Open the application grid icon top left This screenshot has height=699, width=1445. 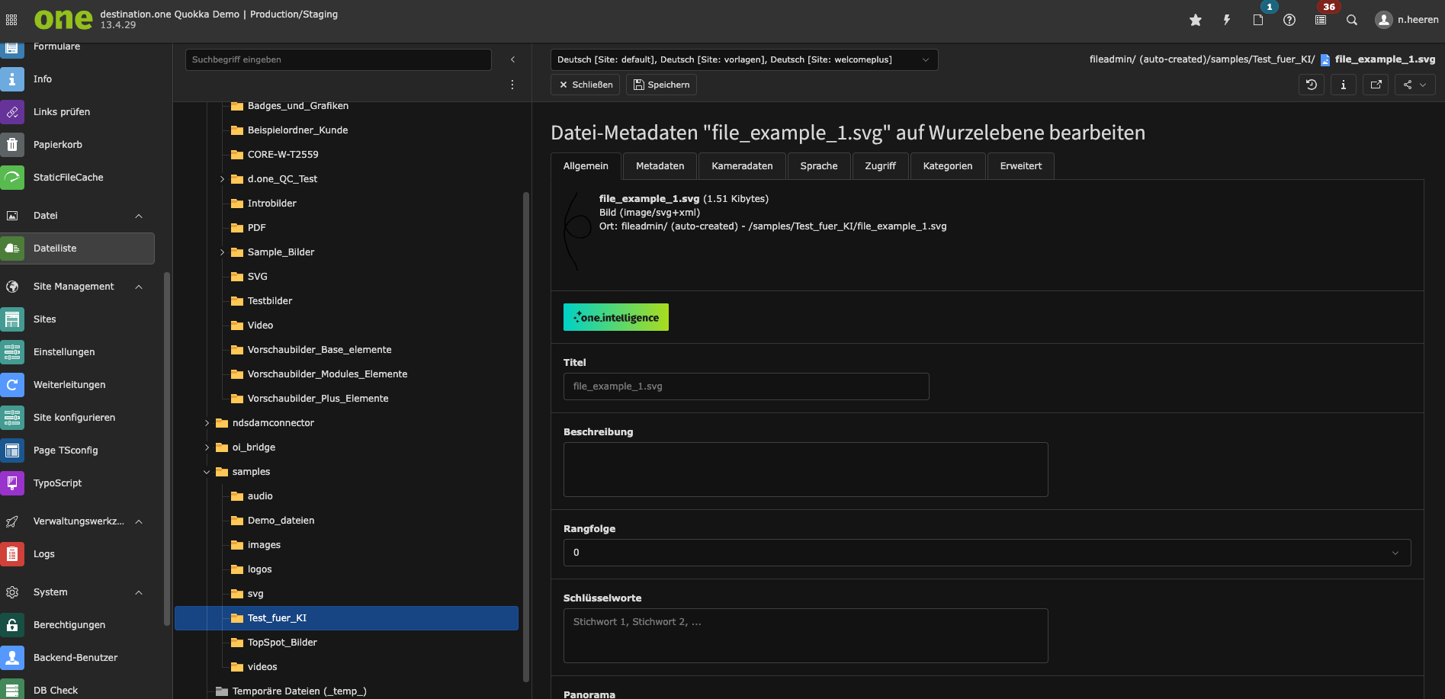(x=11, y=20)
